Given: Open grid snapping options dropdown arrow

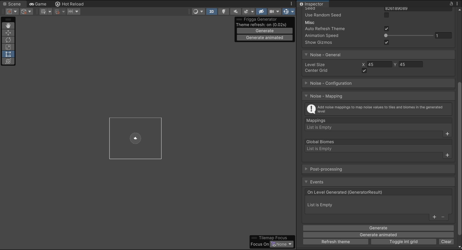Looking at the screenshot, I should tap(63, 11).
